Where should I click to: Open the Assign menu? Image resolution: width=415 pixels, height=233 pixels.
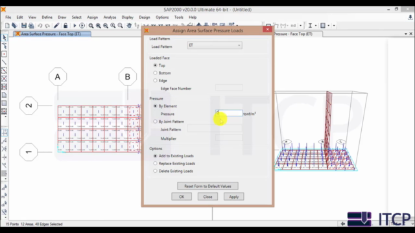(92, 17)
